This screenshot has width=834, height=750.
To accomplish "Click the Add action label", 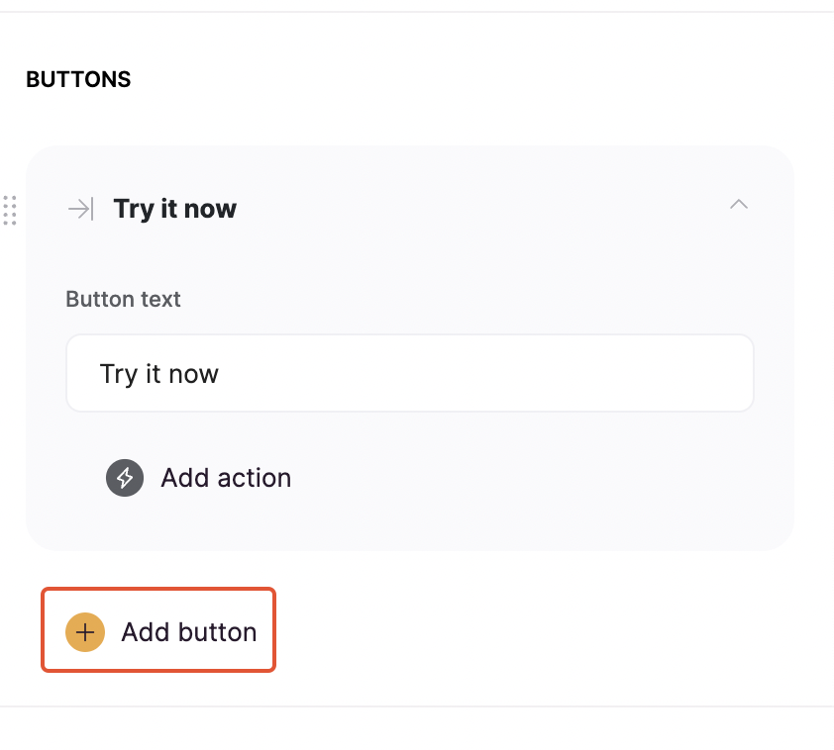I will tap(225, 477).
